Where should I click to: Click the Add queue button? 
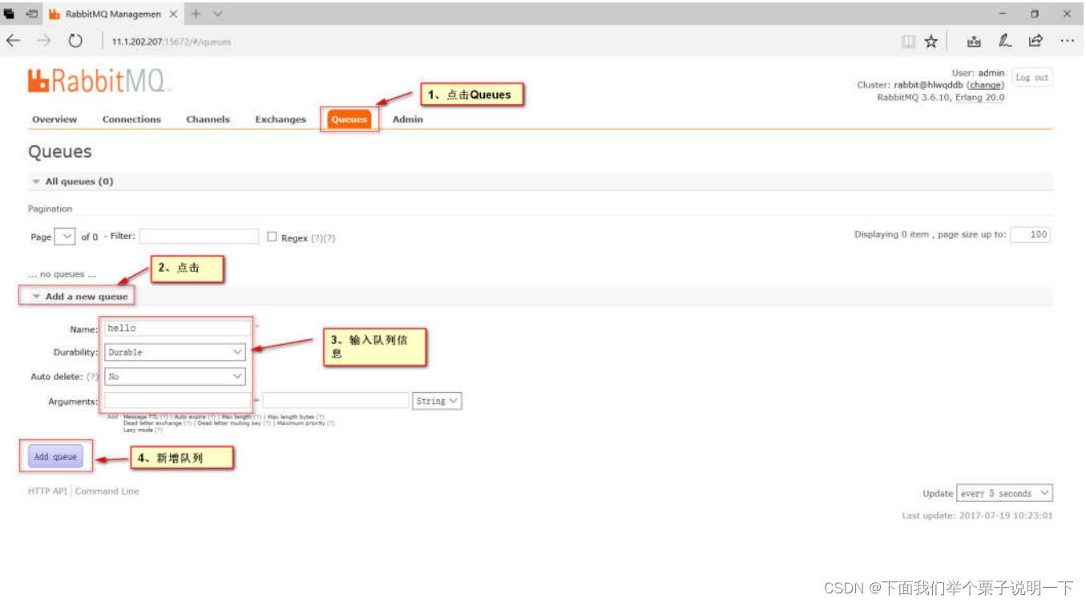(x=55, y=456)
